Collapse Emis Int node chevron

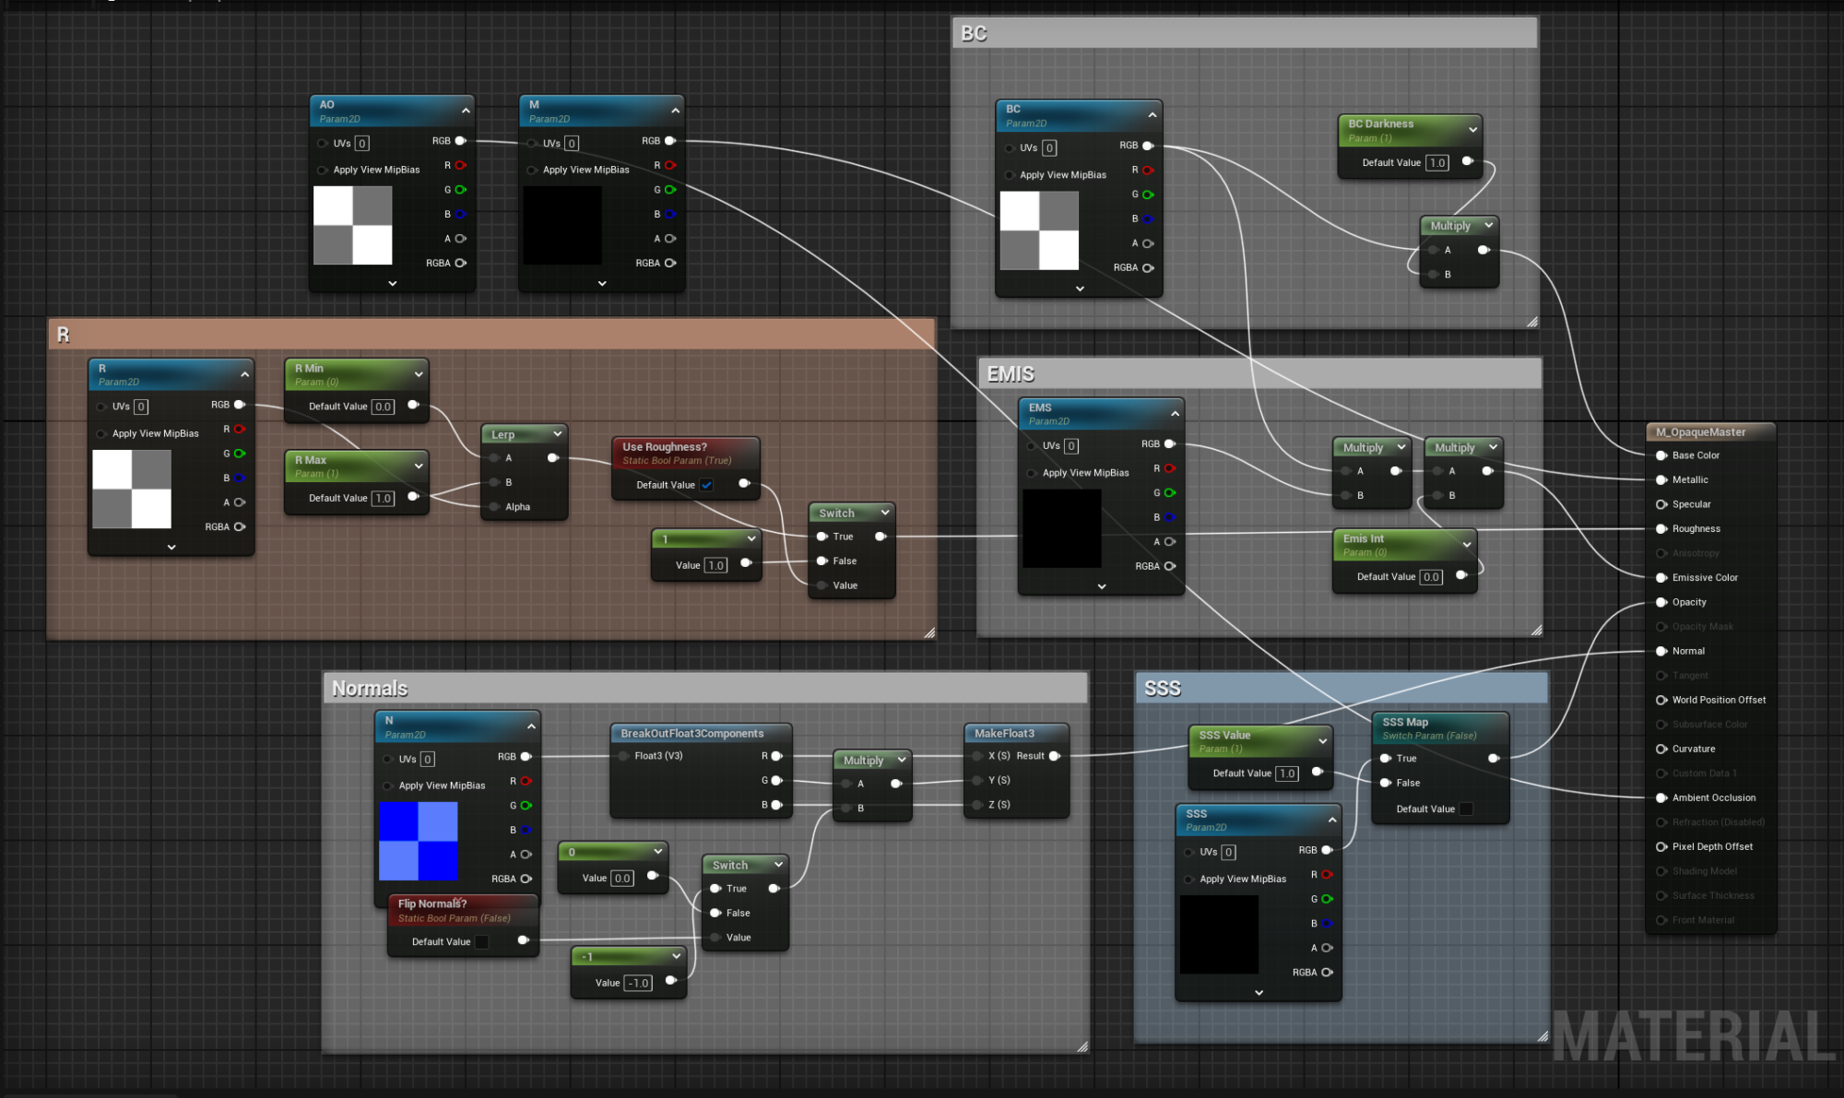pyautogui.click(x=1467, y=545)
